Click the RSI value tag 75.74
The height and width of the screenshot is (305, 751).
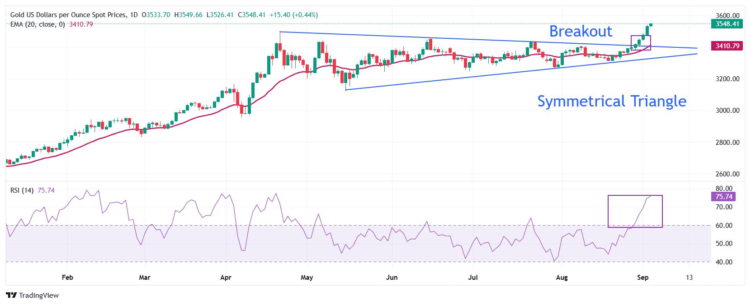[723, 196]
